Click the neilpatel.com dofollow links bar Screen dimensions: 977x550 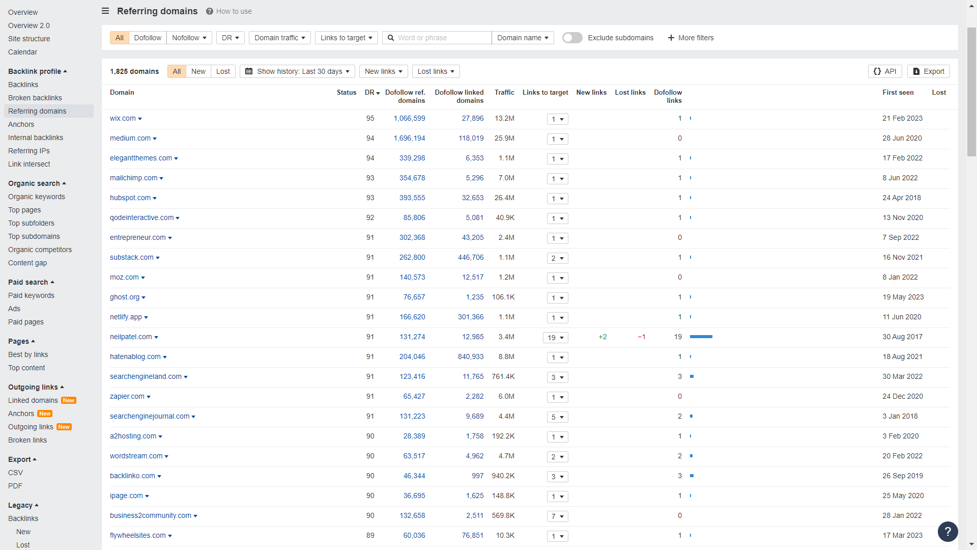coord(701,337)
